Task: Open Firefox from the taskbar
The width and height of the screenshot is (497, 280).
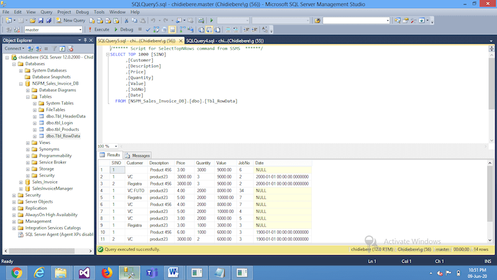Action: (x=107, y=273)
